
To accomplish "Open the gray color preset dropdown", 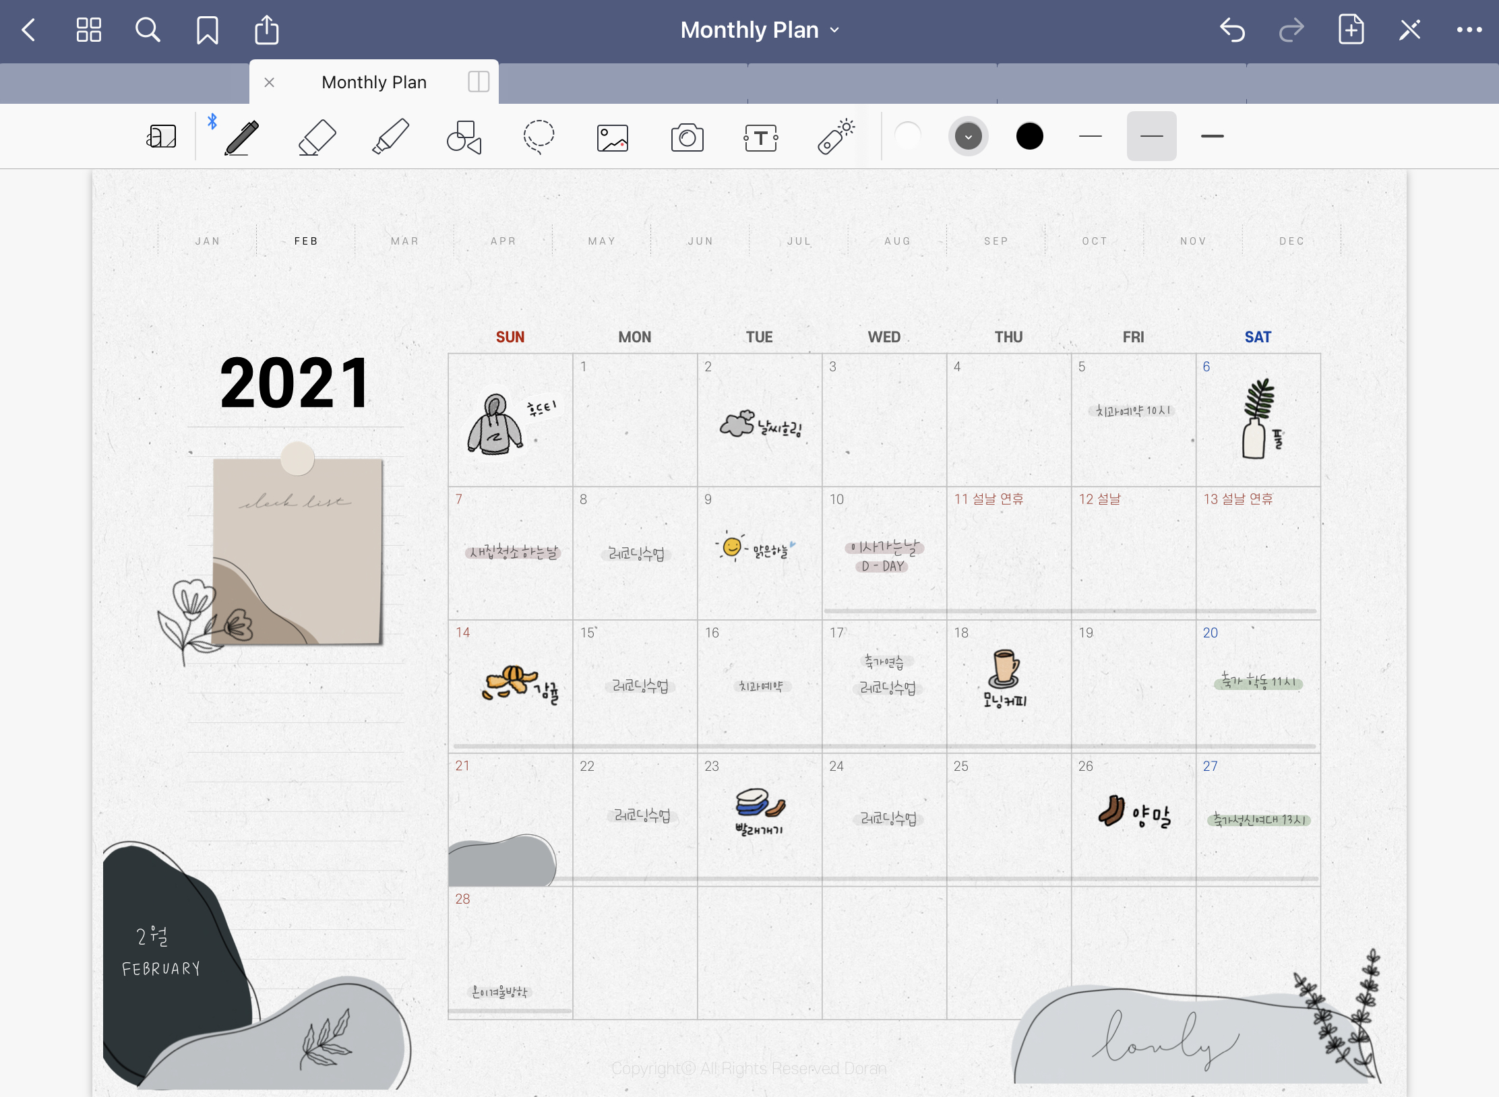I will click(969, 137).
